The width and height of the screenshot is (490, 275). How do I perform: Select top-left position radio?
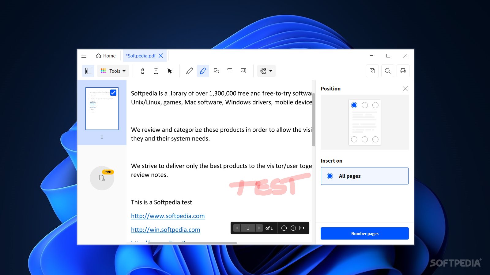tap(354, 105)
